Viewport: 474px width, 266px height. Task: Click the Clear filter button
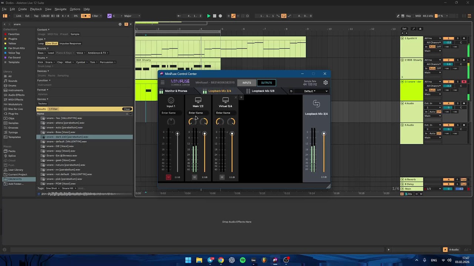127,109
